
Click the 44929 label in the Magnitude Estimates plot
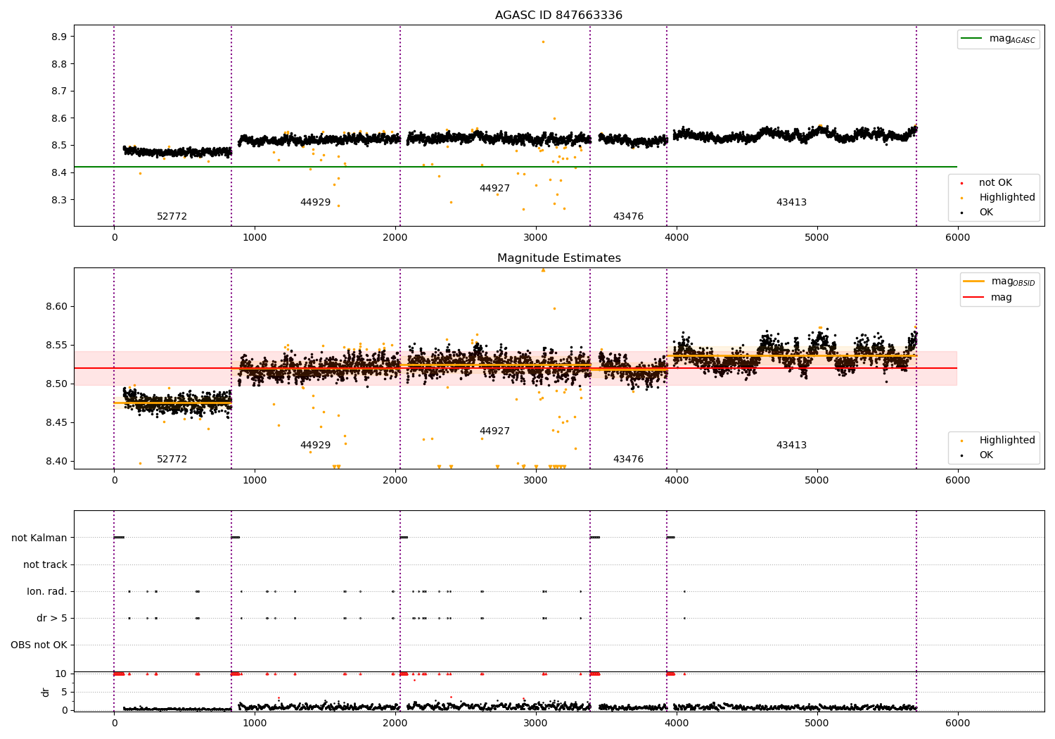(315, 446)
